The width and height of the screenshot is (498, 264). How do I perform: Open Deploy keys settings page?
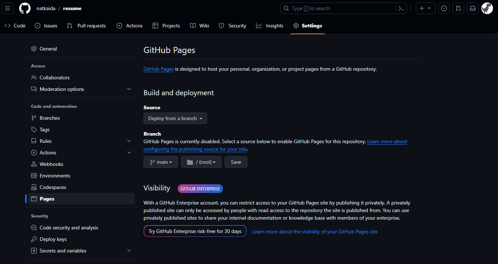(x=81, y=239)
